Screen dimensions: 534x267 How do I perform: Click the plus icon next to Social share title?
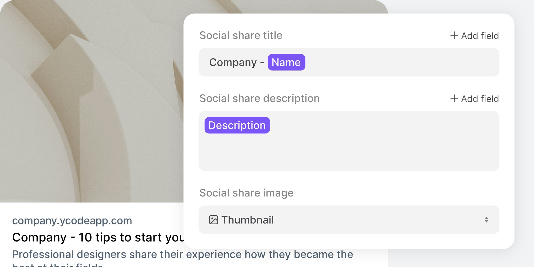(454, 35)
